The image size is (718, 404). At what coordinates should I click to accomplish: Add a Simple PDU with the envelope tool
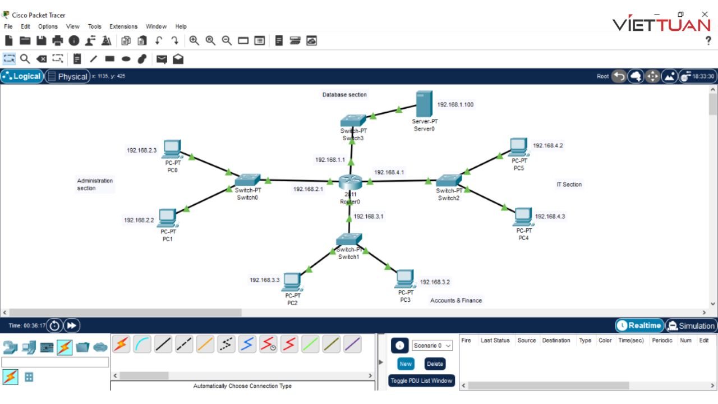click(162, 58)
